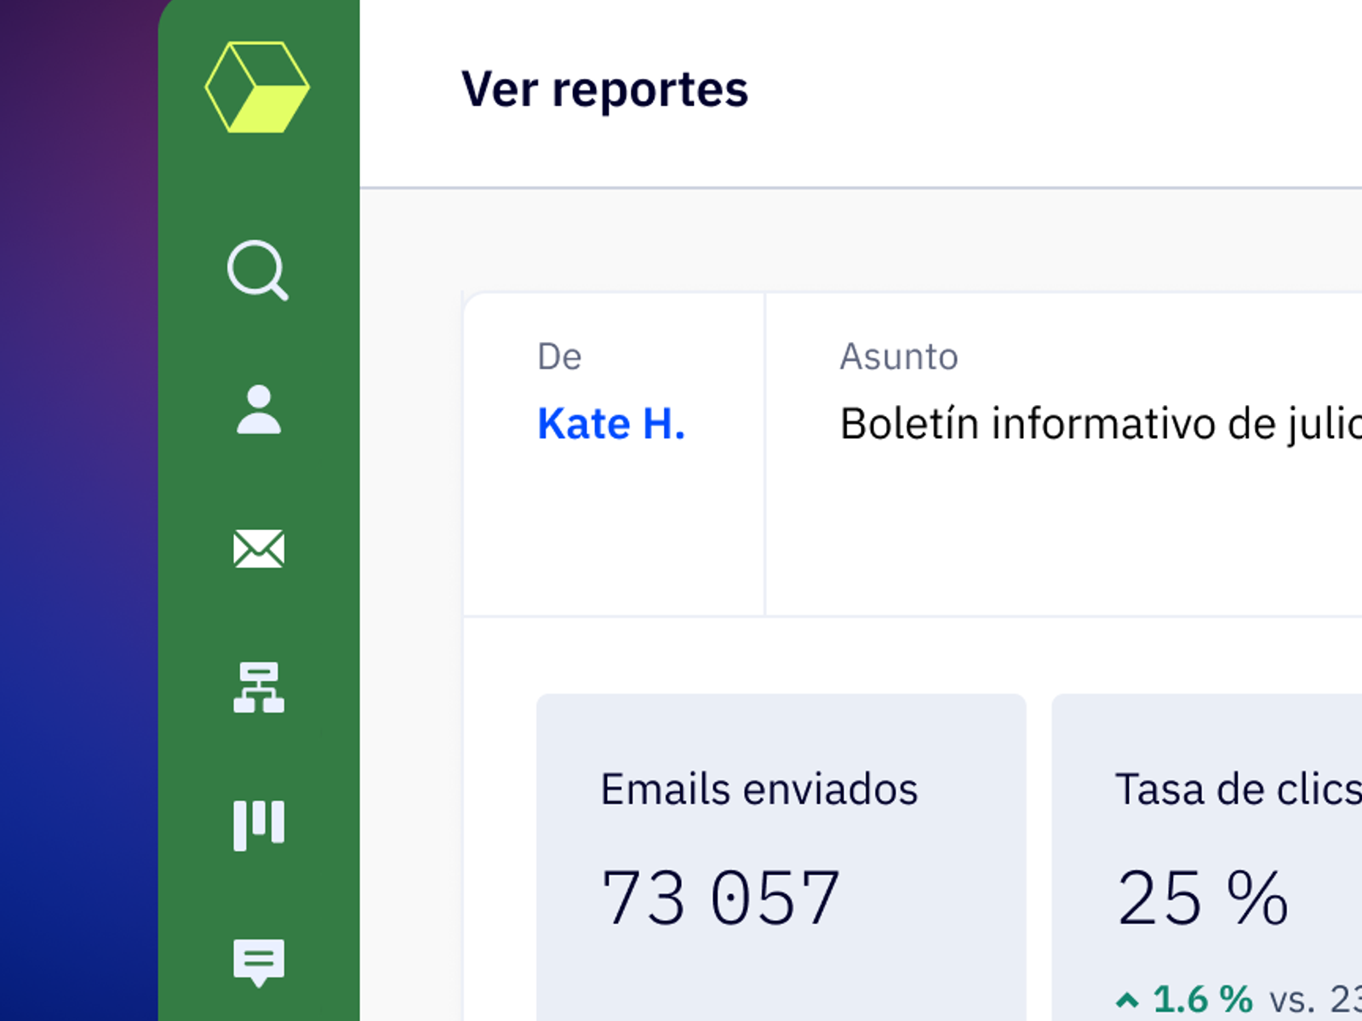Open Conversations via the chat bubble icon
The width and height of the screenshot is (1362, 1021).
[259, 961]
